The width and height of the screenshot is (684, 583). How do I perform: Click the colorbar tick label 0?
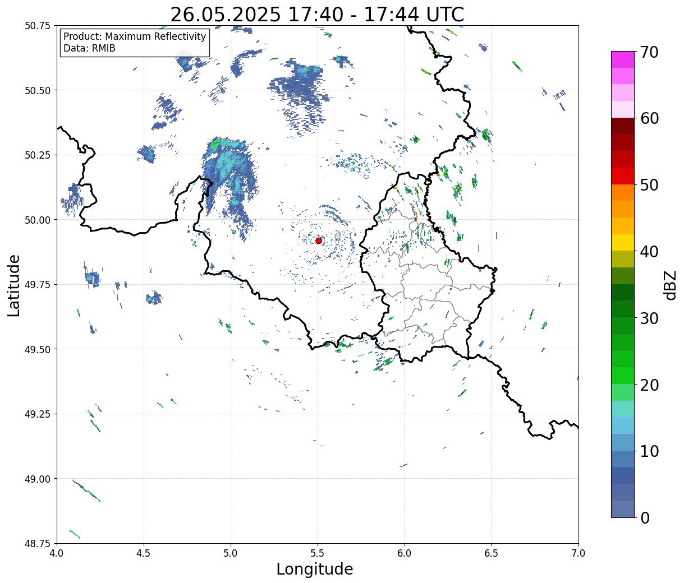[x=645, y=517]
